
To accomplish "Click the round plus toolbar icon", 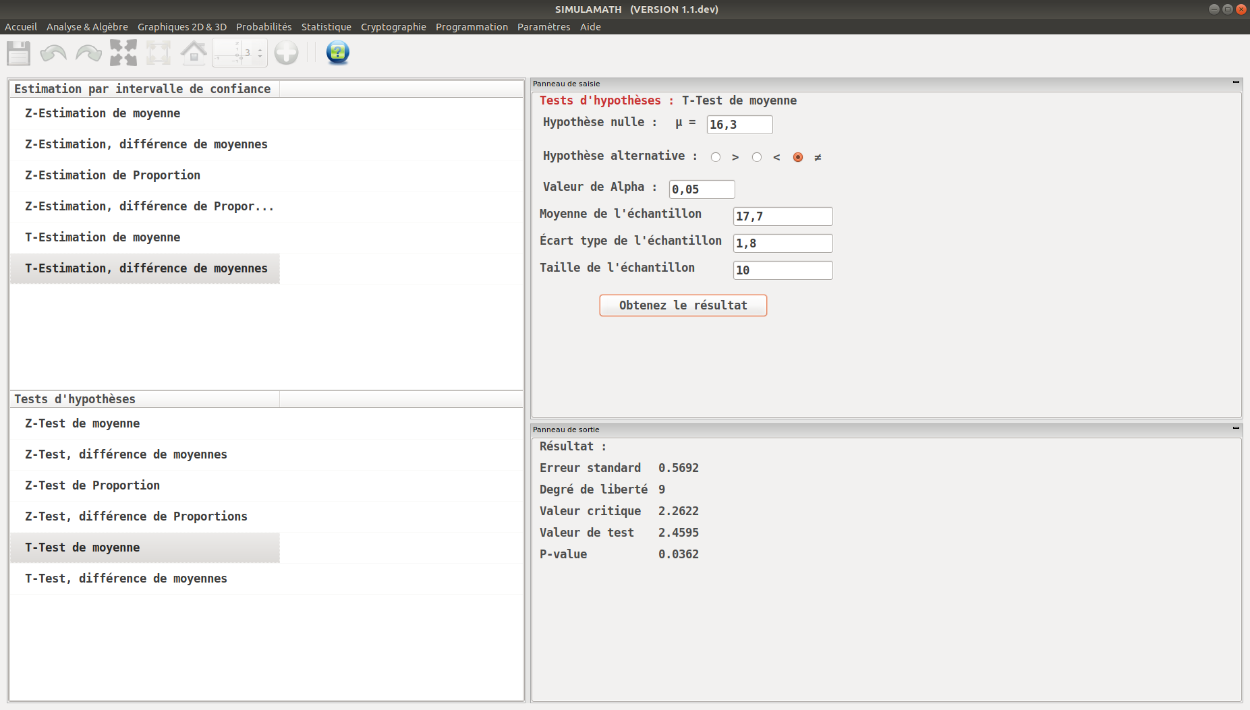I will point(286,53).
